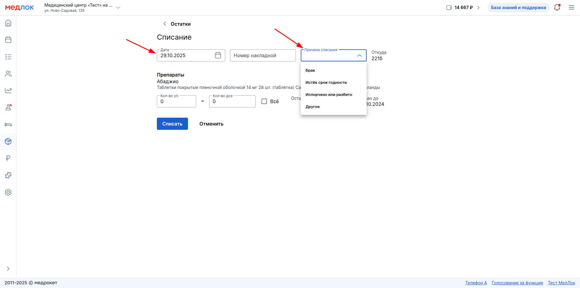Select "Испорчено или разбито" option
580x288 pixels.
[329, 94]
